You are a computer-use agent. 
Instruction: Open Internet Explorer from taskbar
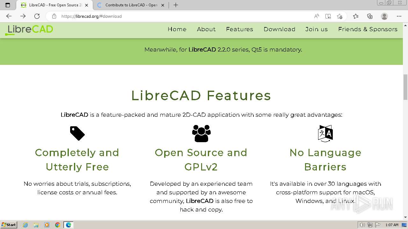[x=25, y=225]
